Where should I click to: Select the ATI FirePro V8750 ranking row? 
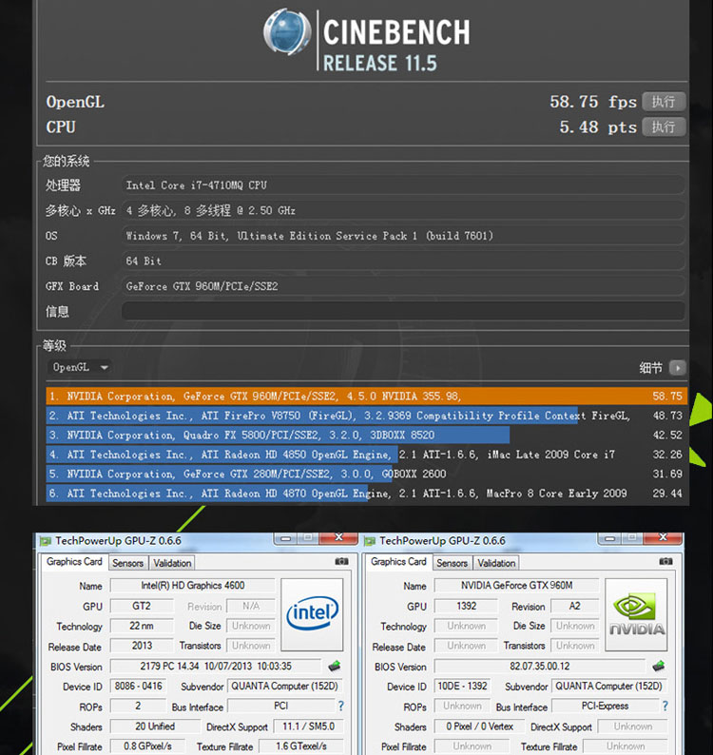(366, 416)
